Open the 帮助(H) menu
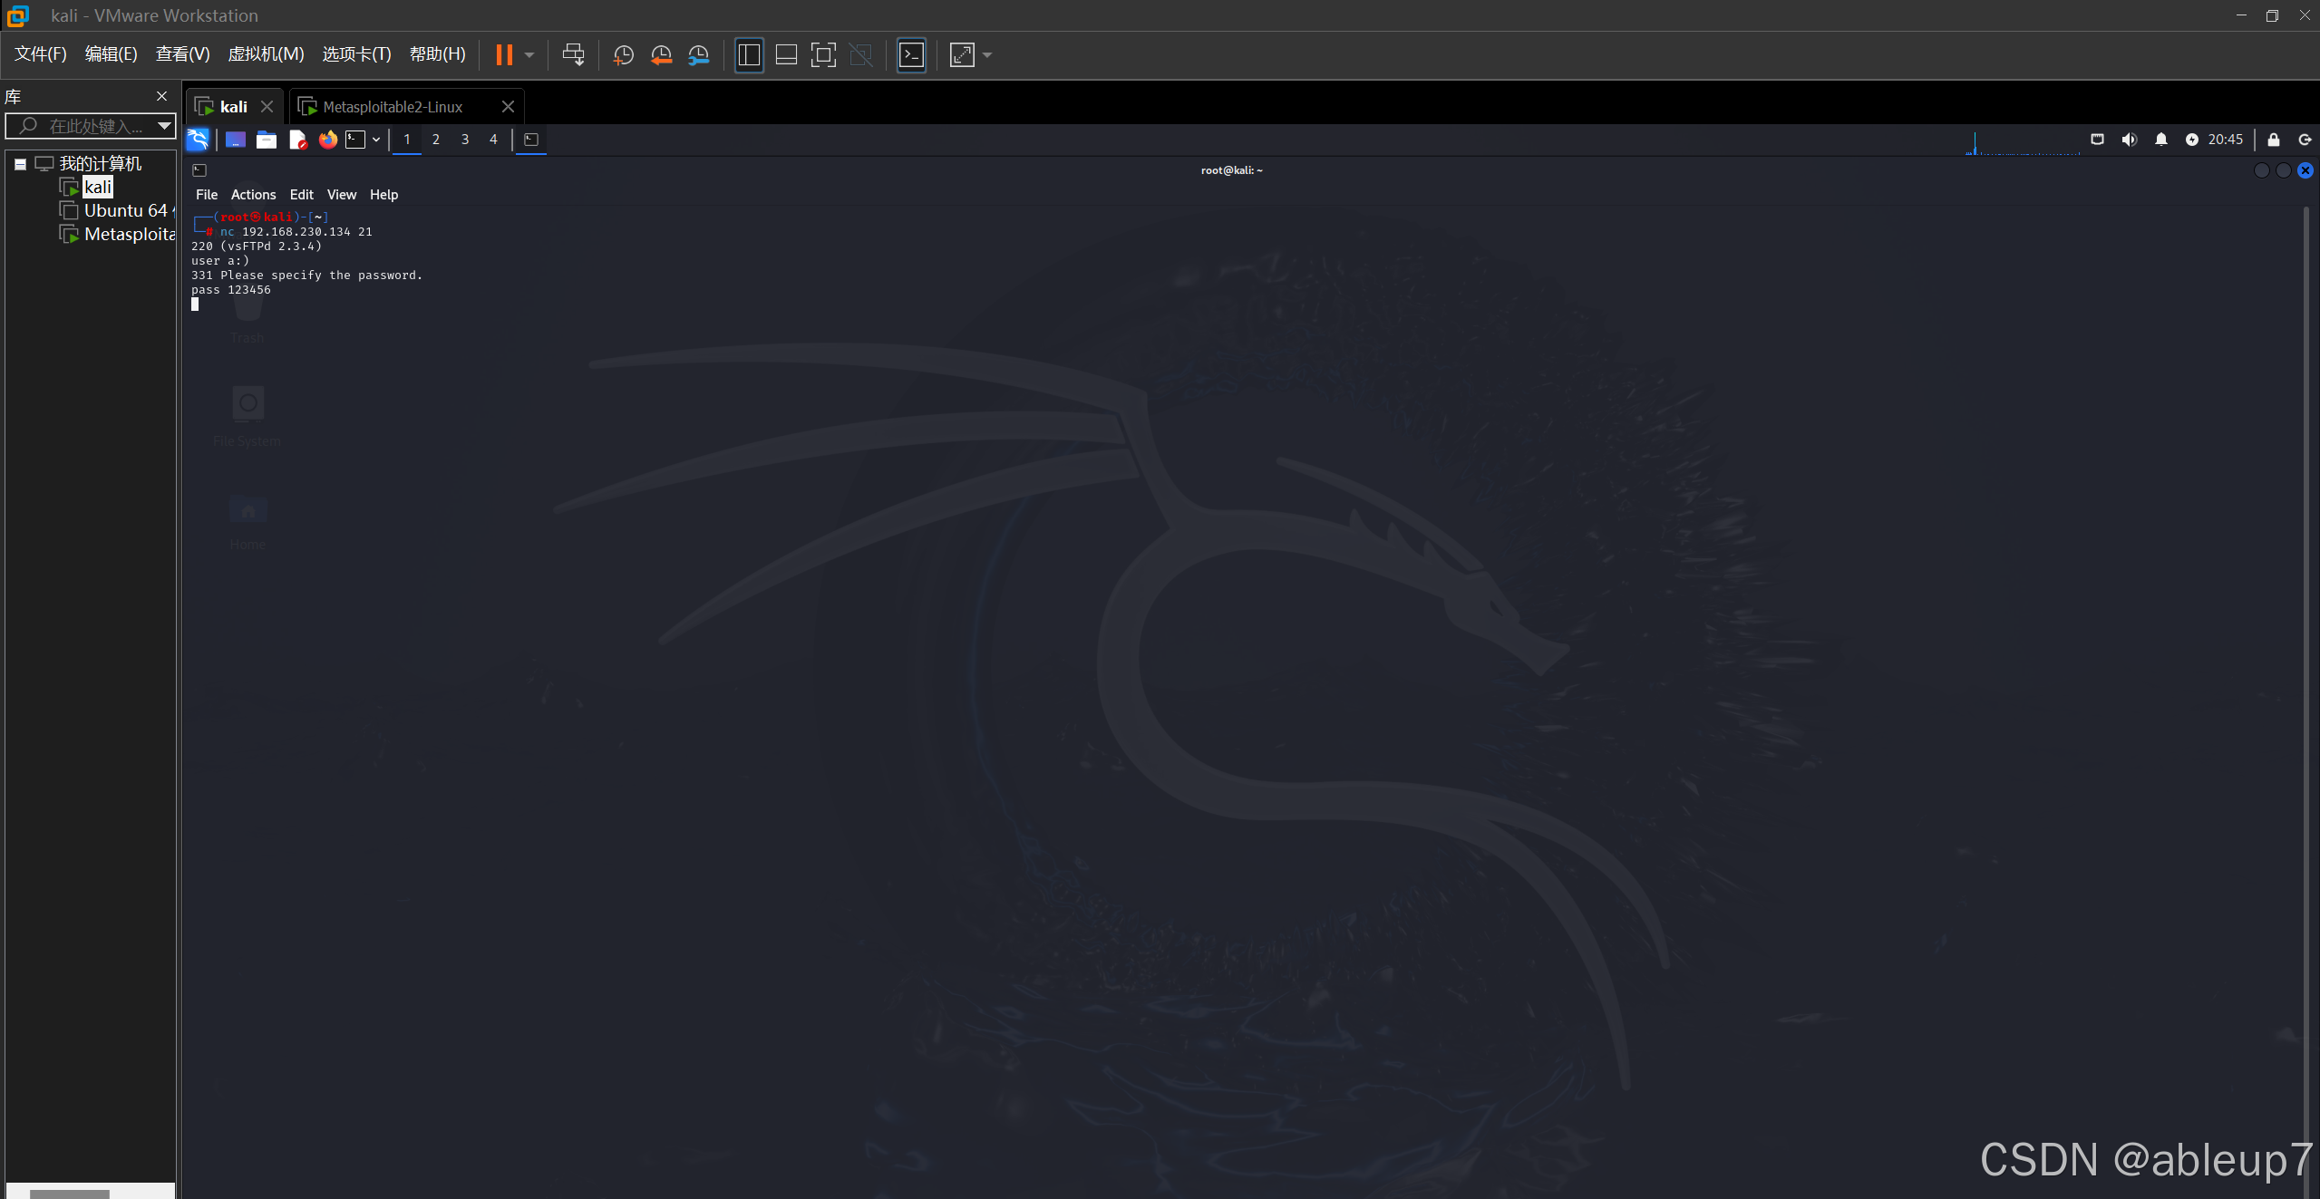 pyautogui.click(x=438, y=54)
